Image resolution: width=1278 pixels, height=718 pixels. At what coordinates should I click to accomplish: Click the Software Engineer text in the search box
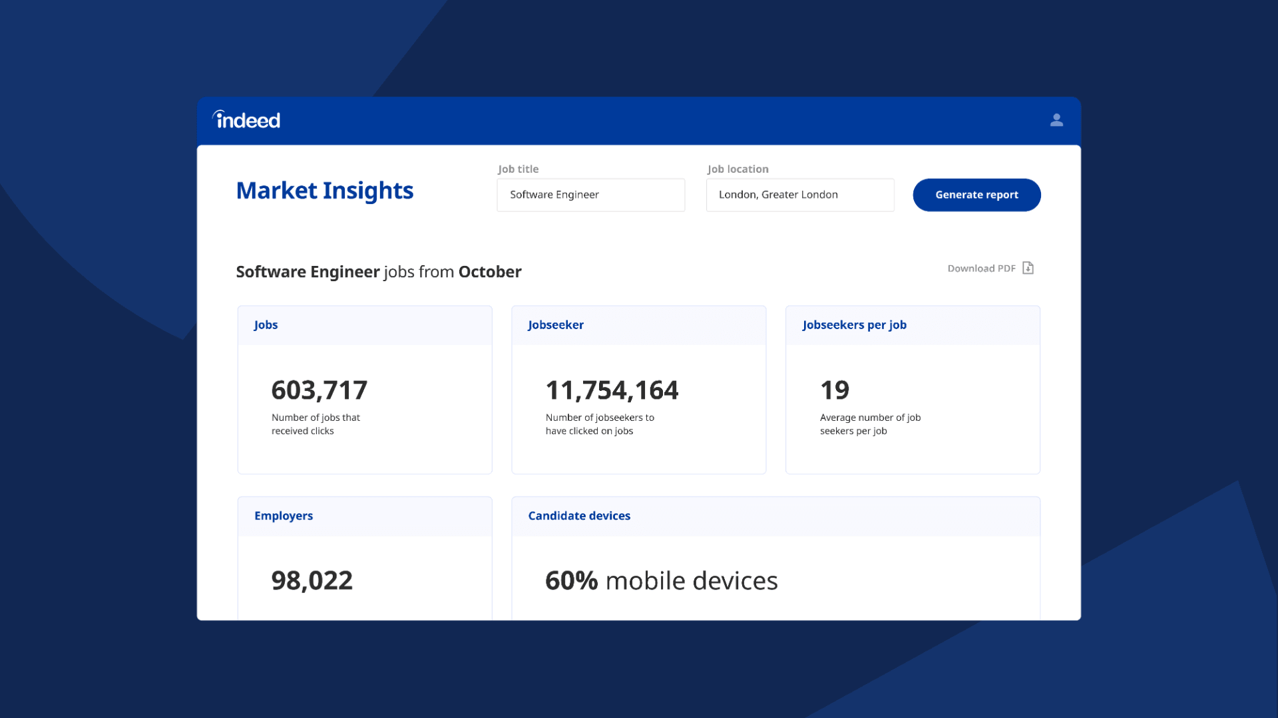[x=554, y=195]
